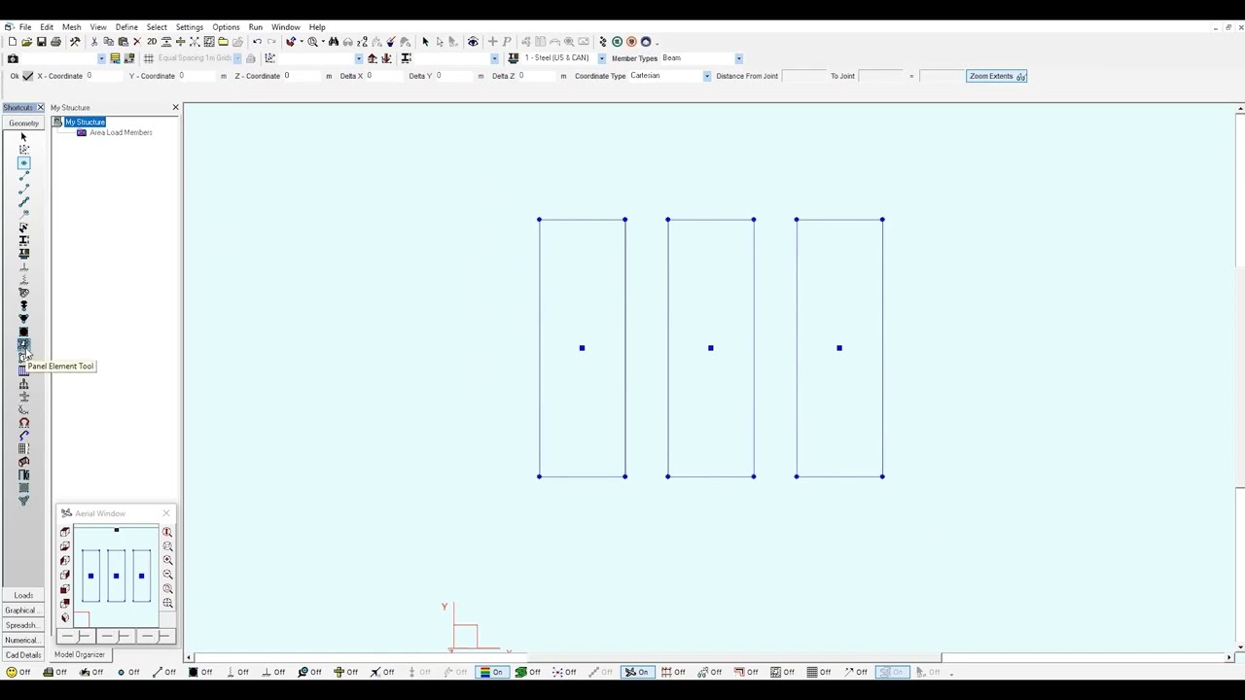
Task: Switch view with the 2D toolbar button
Action: pos(152,42)
